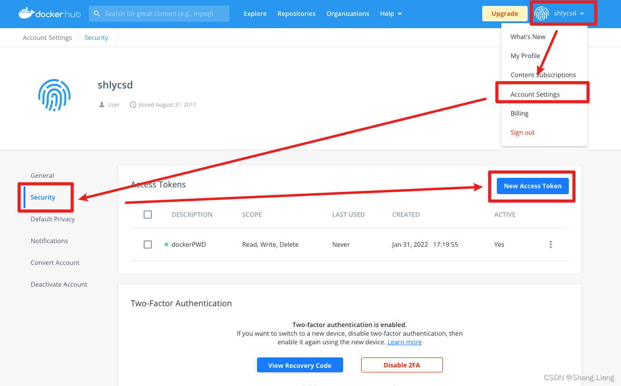Image resolution: width=621 pixels, height=386 pixels.
Task: Select What's New from account menu
Action: pos(528,37)
